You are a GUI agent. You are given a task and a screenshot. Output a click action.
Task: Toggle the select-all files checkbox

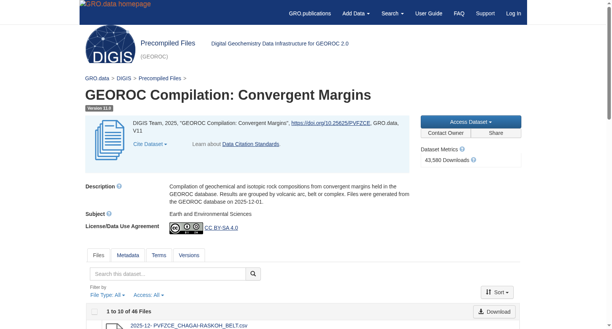coord(94,312)
